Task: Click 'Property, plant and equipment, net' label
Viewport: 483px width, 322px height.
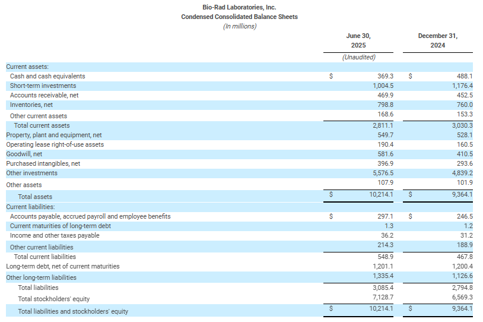Action: click(54, 135)
